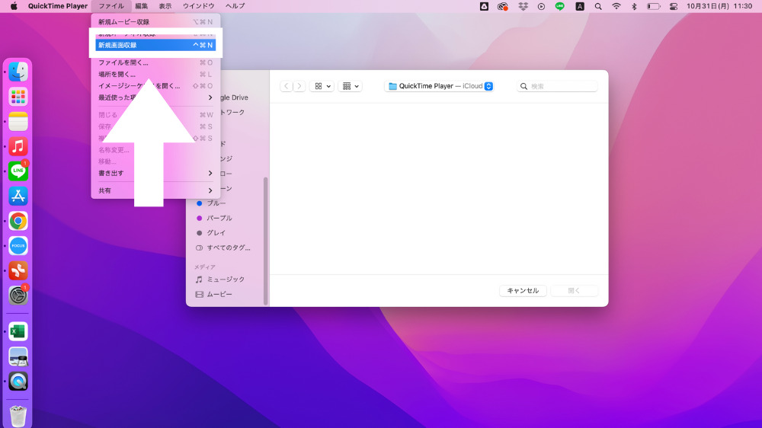762x428 pixels.
Task: Choose 新規画面収録 from the menu
Action: (155, 45)
